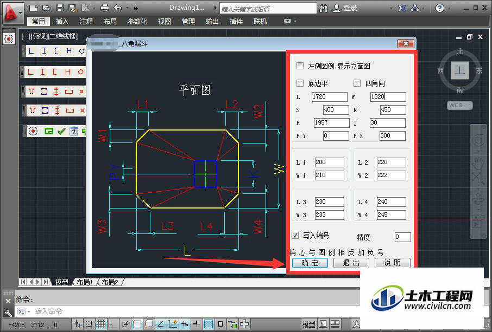492x332 pixels.
Task: Click the L input field showing 1720
Action: click(x=330, y=97)
